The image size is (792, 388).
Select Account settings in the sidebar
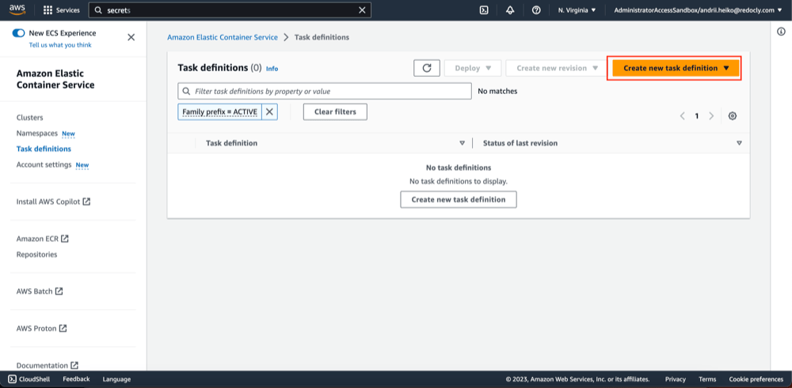pos(44,165)
